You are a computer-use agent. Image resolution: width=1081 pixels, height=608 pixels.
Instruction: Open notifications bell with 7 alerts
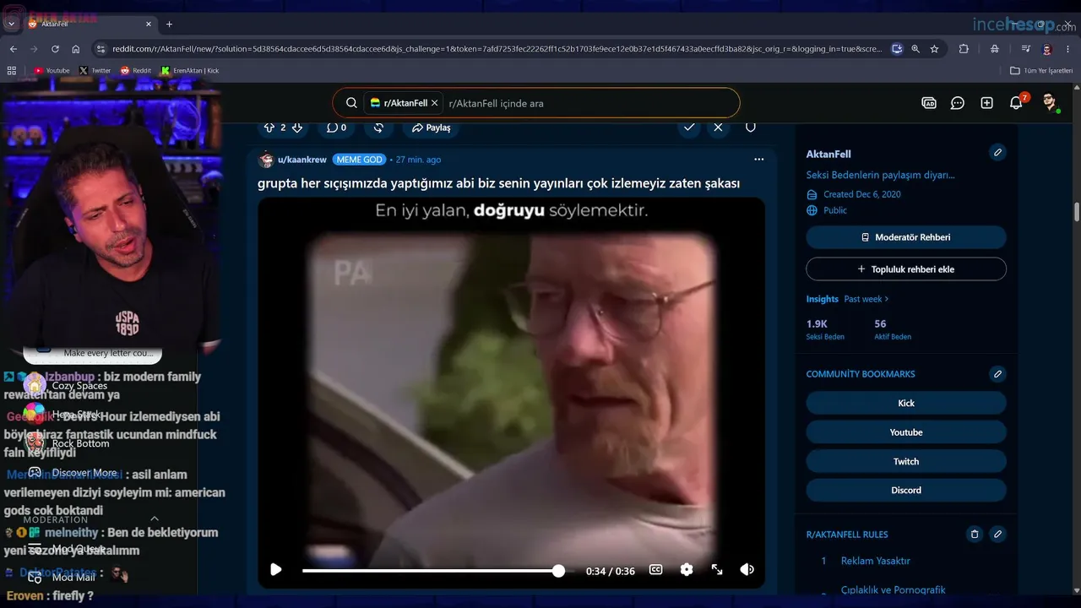tap(1016, 103)
